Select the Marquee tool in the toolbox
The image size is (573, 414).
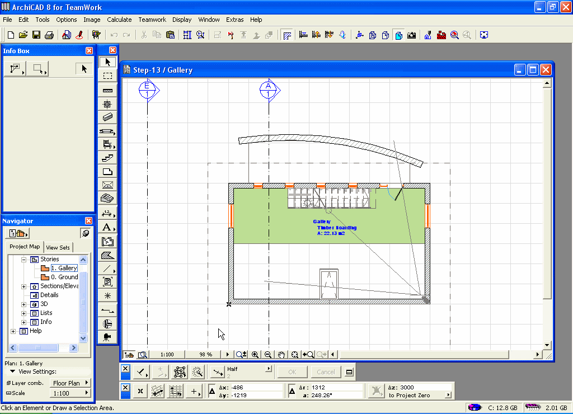click(108, 76)
